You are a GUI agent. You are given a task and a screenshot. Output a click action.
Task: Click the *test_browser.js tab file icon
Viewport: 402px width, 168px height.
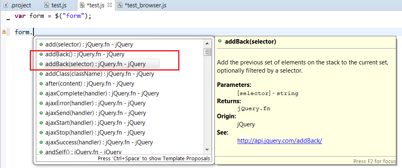tap(120, 6)
